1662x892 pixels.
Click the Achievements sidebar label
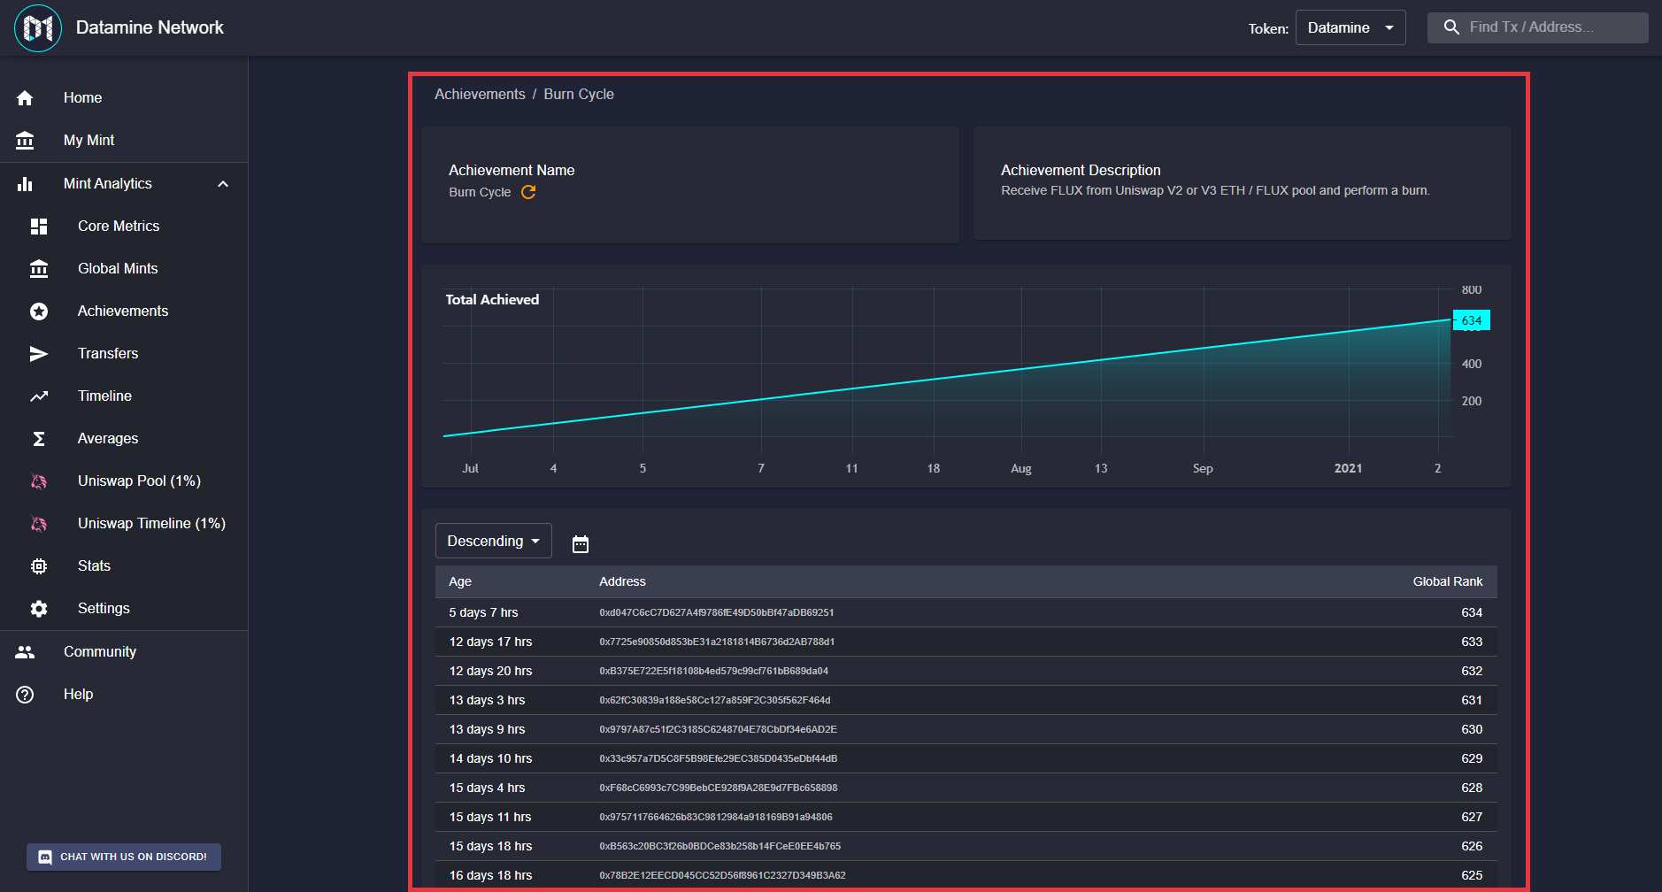point(123,311)
